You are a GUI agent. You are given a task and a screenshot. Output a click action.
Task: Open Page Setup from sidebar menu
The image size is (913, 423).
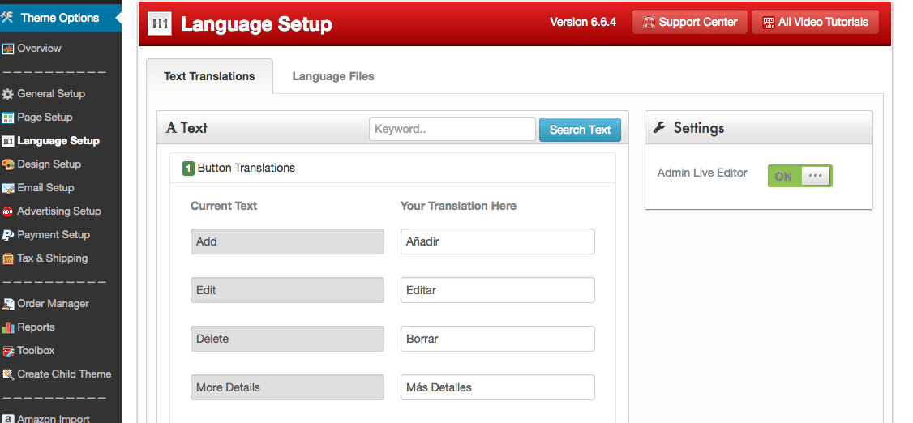45,117
